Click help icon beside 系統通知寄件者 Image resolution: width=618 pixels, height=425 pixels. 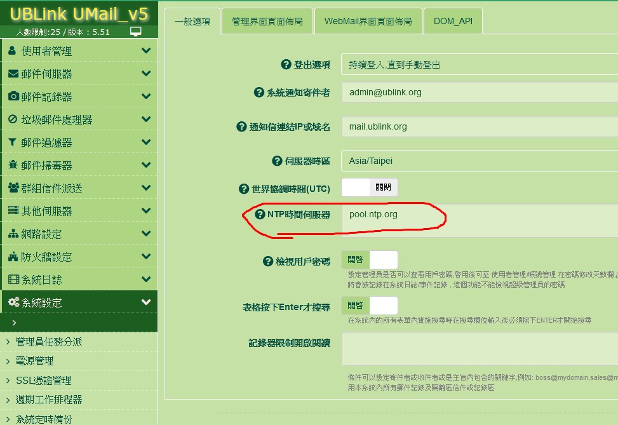click(259, 93)
